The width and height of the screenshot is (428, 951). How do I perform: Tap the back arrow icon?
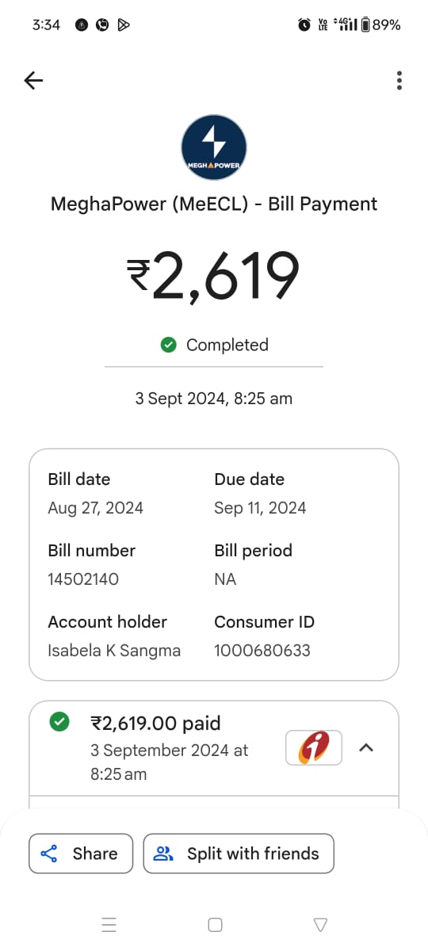33,80
